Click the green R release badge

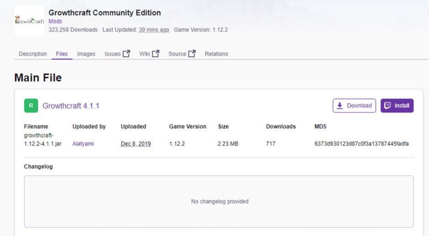tap(31, 106)
